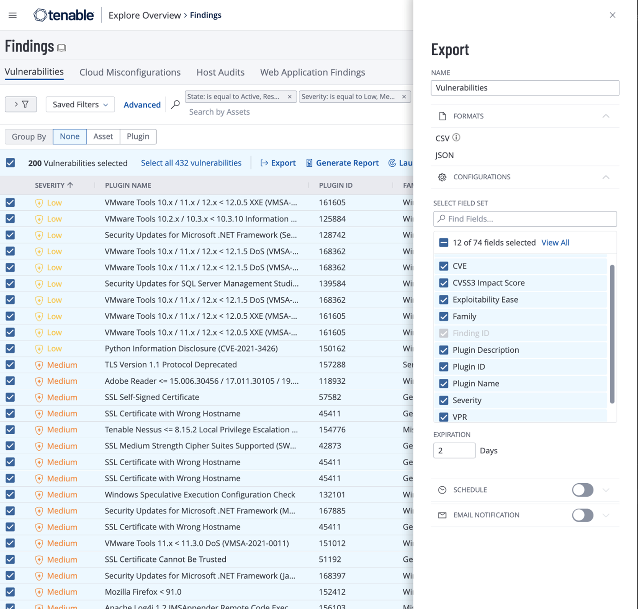Expand the Email Notification section chevron
The height and width of the screenshot is (609, 638).
605,515
